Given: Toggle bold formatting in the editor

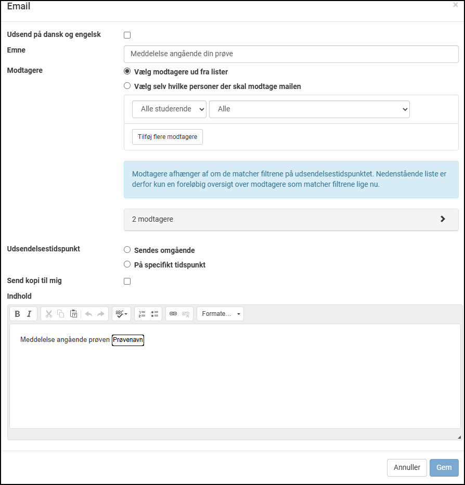Looking at the screenshot, I should [17, 314].
